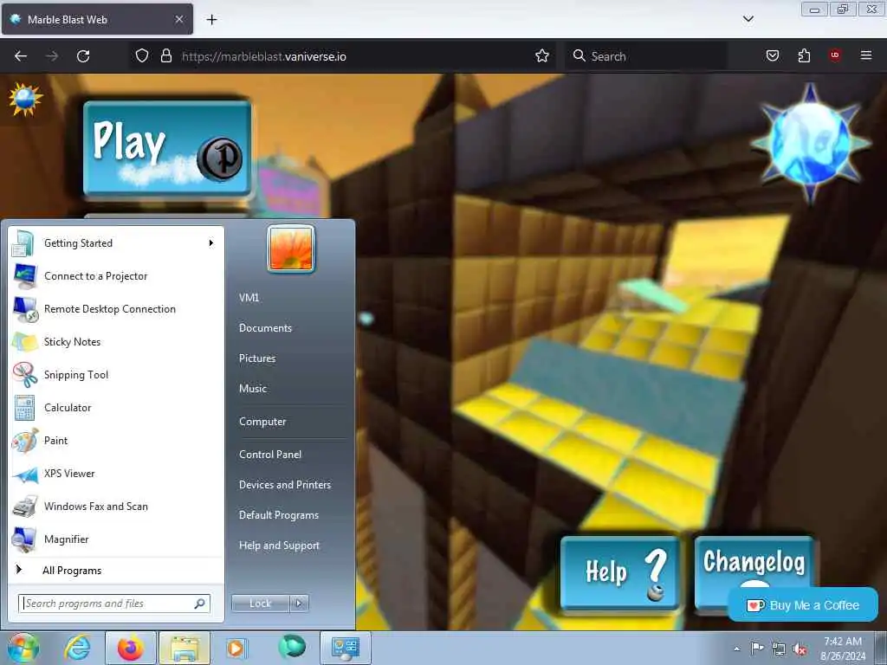Expand the shutdown options arrow beside Lock

pyautogui.click(x=299, y=604)
